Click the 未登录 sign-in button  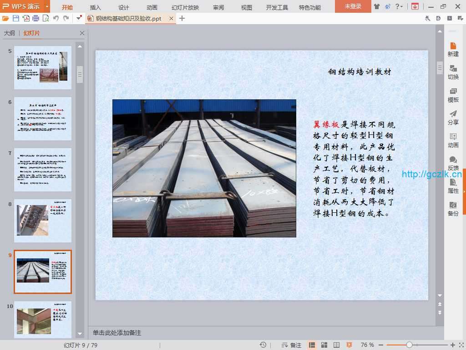353,7
